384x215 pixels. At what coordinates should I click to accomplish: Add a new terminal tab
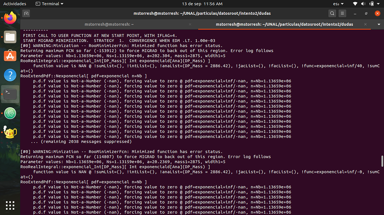[x=26, y=13]
